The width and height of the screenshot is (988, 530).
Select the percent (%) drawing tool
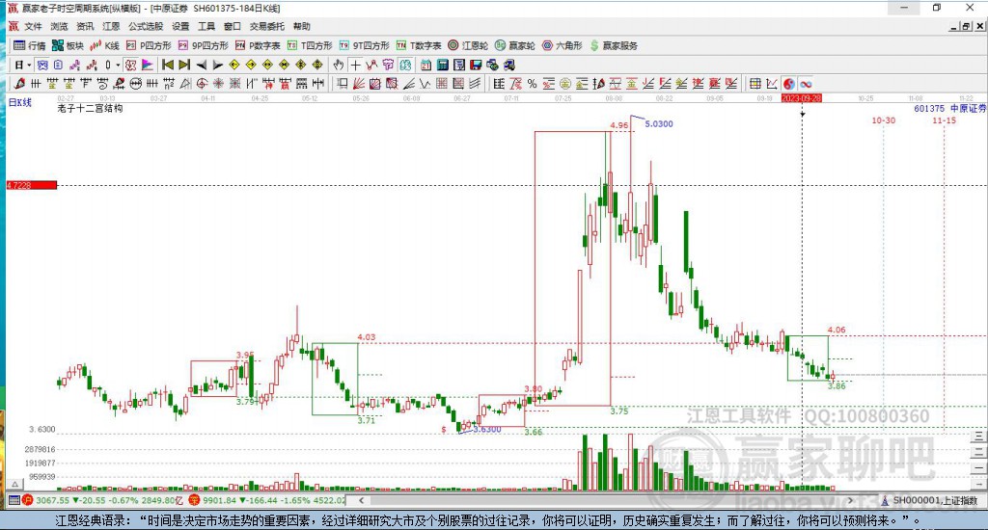[532, 84]
